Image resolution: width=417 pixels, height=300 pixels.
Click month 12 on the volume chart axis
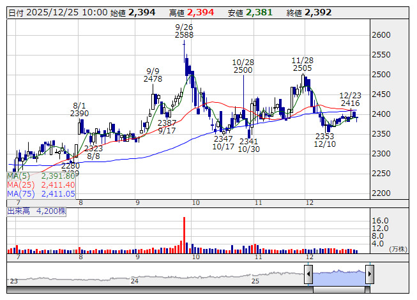pos(310,257)
